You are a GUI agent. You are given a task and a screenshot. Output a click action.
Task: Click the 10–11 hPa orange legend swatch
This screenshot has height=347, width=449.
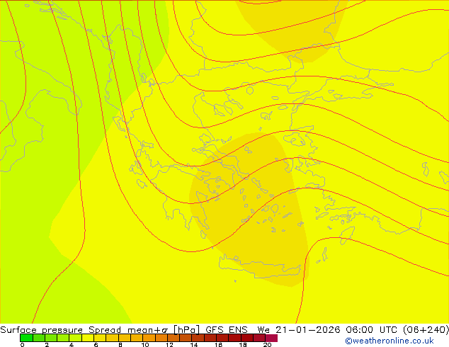click(149, 338)
